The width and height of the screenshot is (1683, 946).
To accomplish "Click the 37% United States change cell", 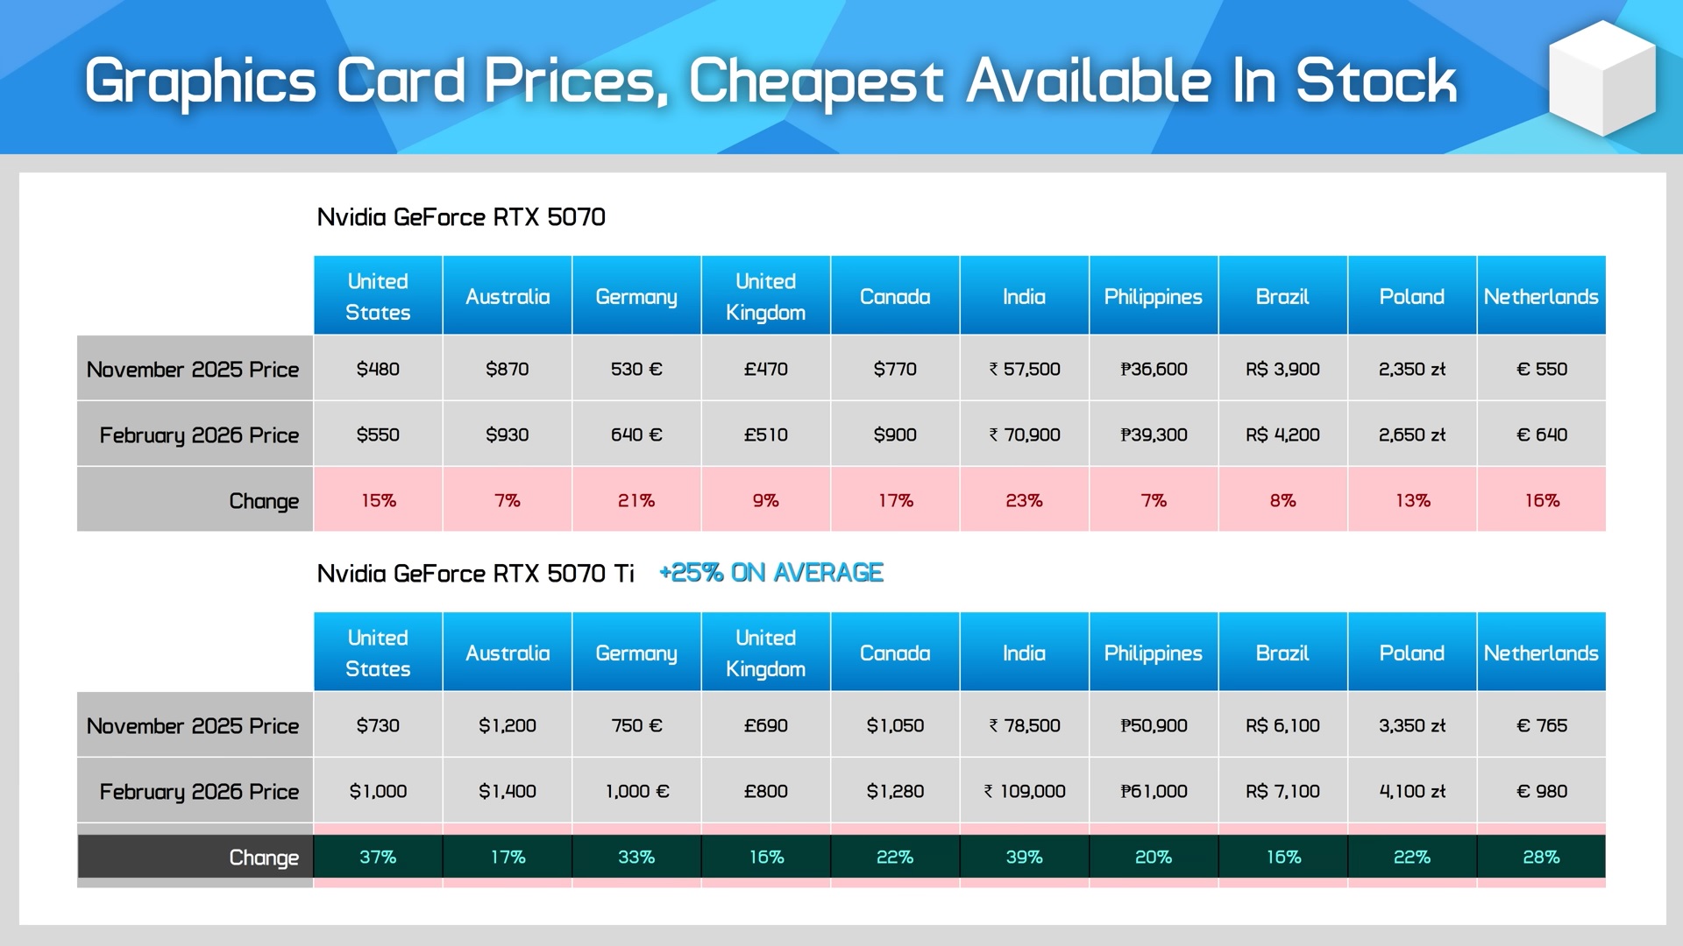I will point(378,857).
